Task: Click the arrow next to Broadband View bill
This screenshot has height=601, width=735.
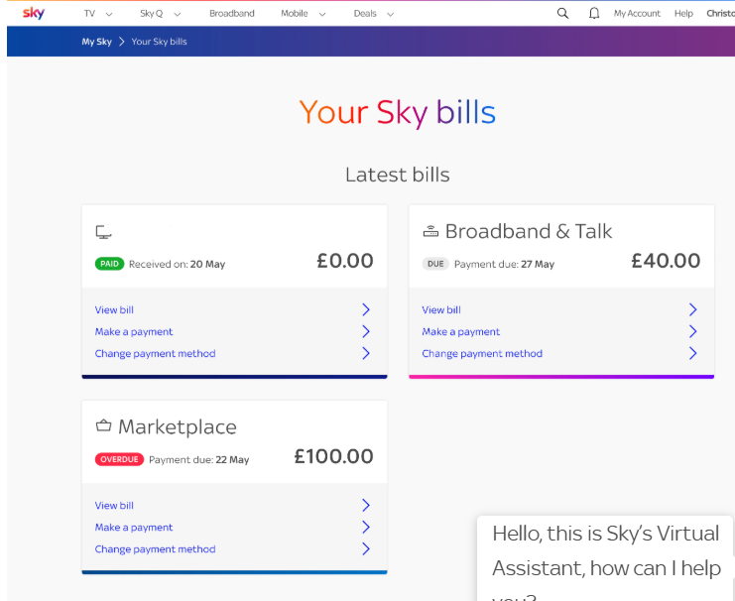Action: (692, 309)
